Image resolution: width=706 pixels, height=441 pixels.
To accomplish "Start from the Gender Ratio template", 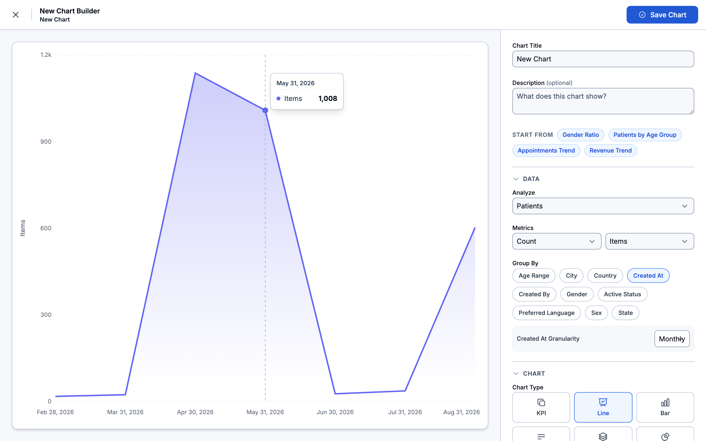I will click(x=580, y=135).
